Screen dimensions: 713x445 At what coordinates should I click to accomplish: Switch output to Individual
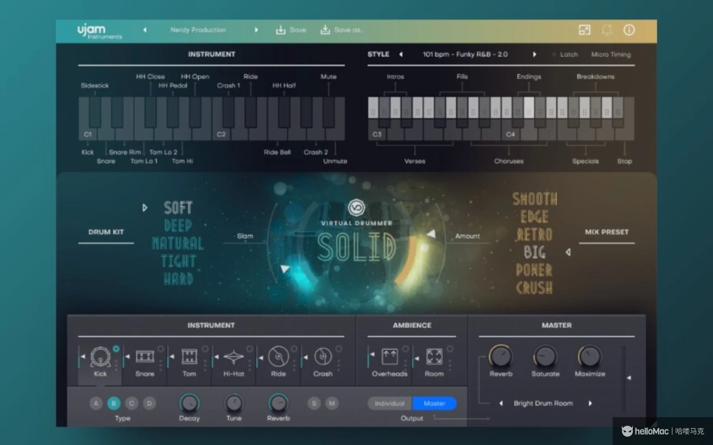click(x=390, y=403)
